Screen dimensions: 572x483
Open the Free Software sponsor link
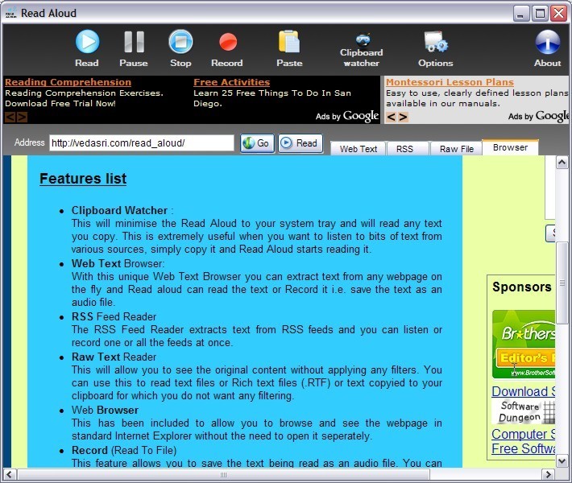pos(524,448)
